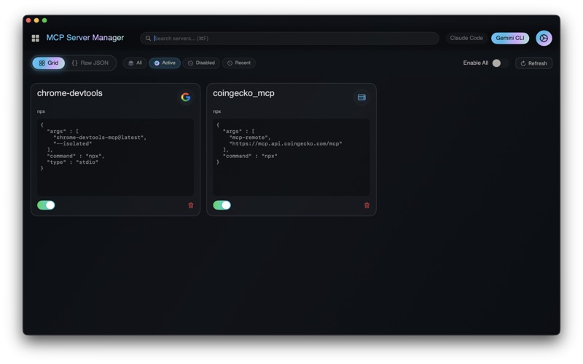
Task: Click the Enable All label text
Action: (476, 63)
